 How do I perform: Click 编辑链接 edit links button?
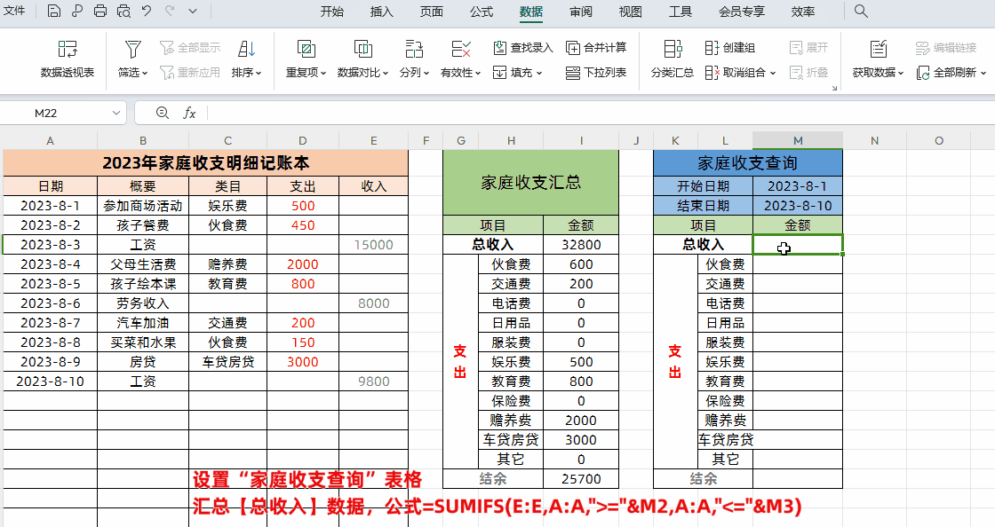(946, 48)
